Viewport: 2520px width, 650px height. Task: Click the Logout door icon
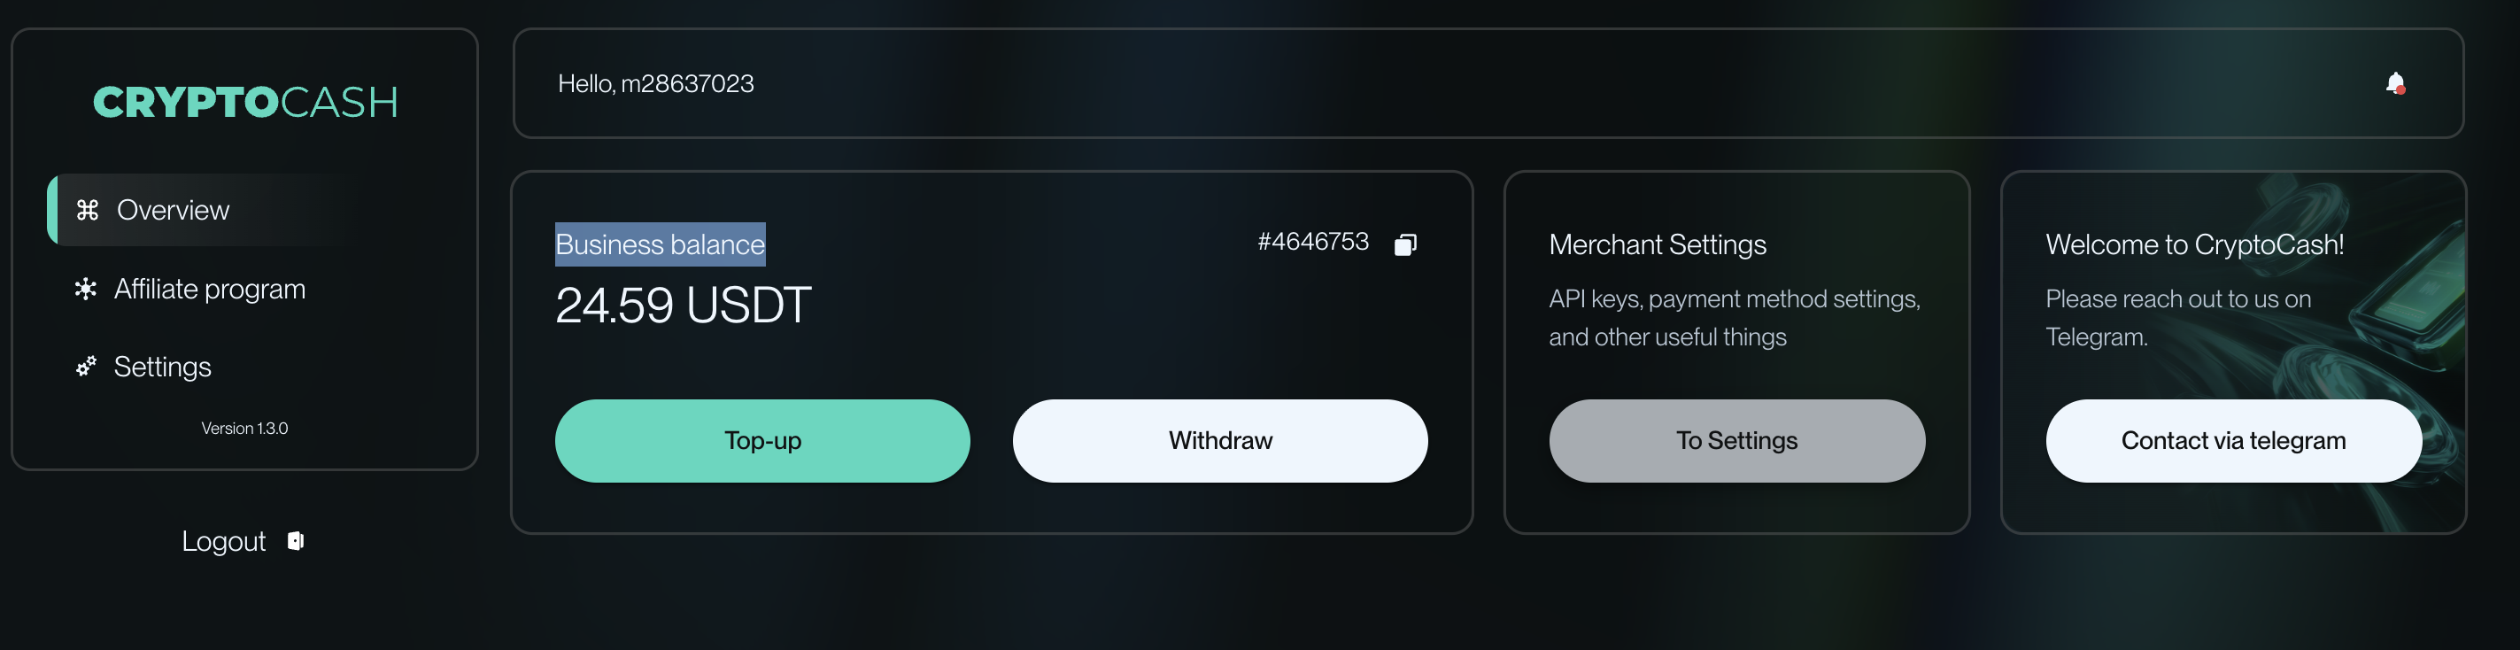[296, 541]
